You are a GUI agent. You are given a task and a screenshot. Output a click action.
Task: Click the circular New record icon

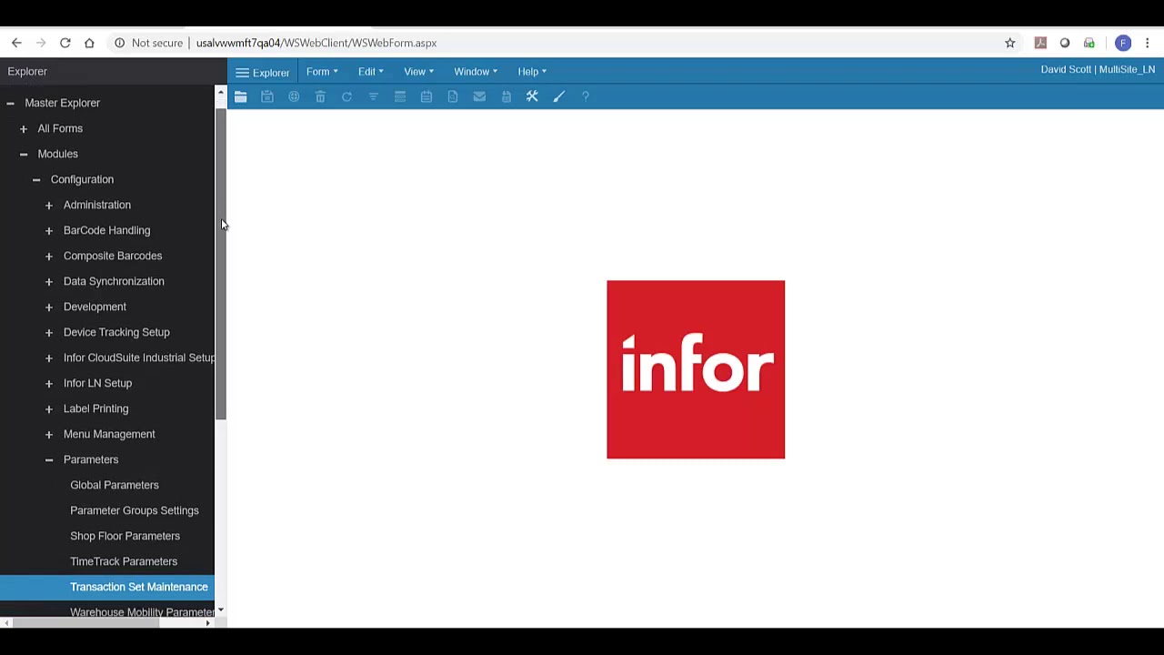tap(294, 96)
